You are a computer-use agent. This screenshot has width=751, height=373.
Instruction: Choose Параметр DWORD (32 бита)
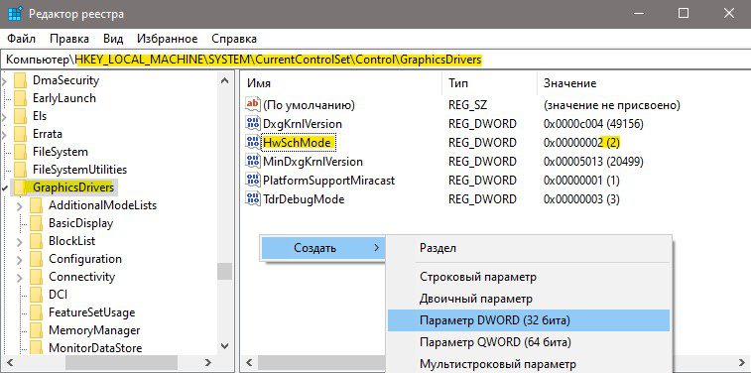(x=529, y=320)
